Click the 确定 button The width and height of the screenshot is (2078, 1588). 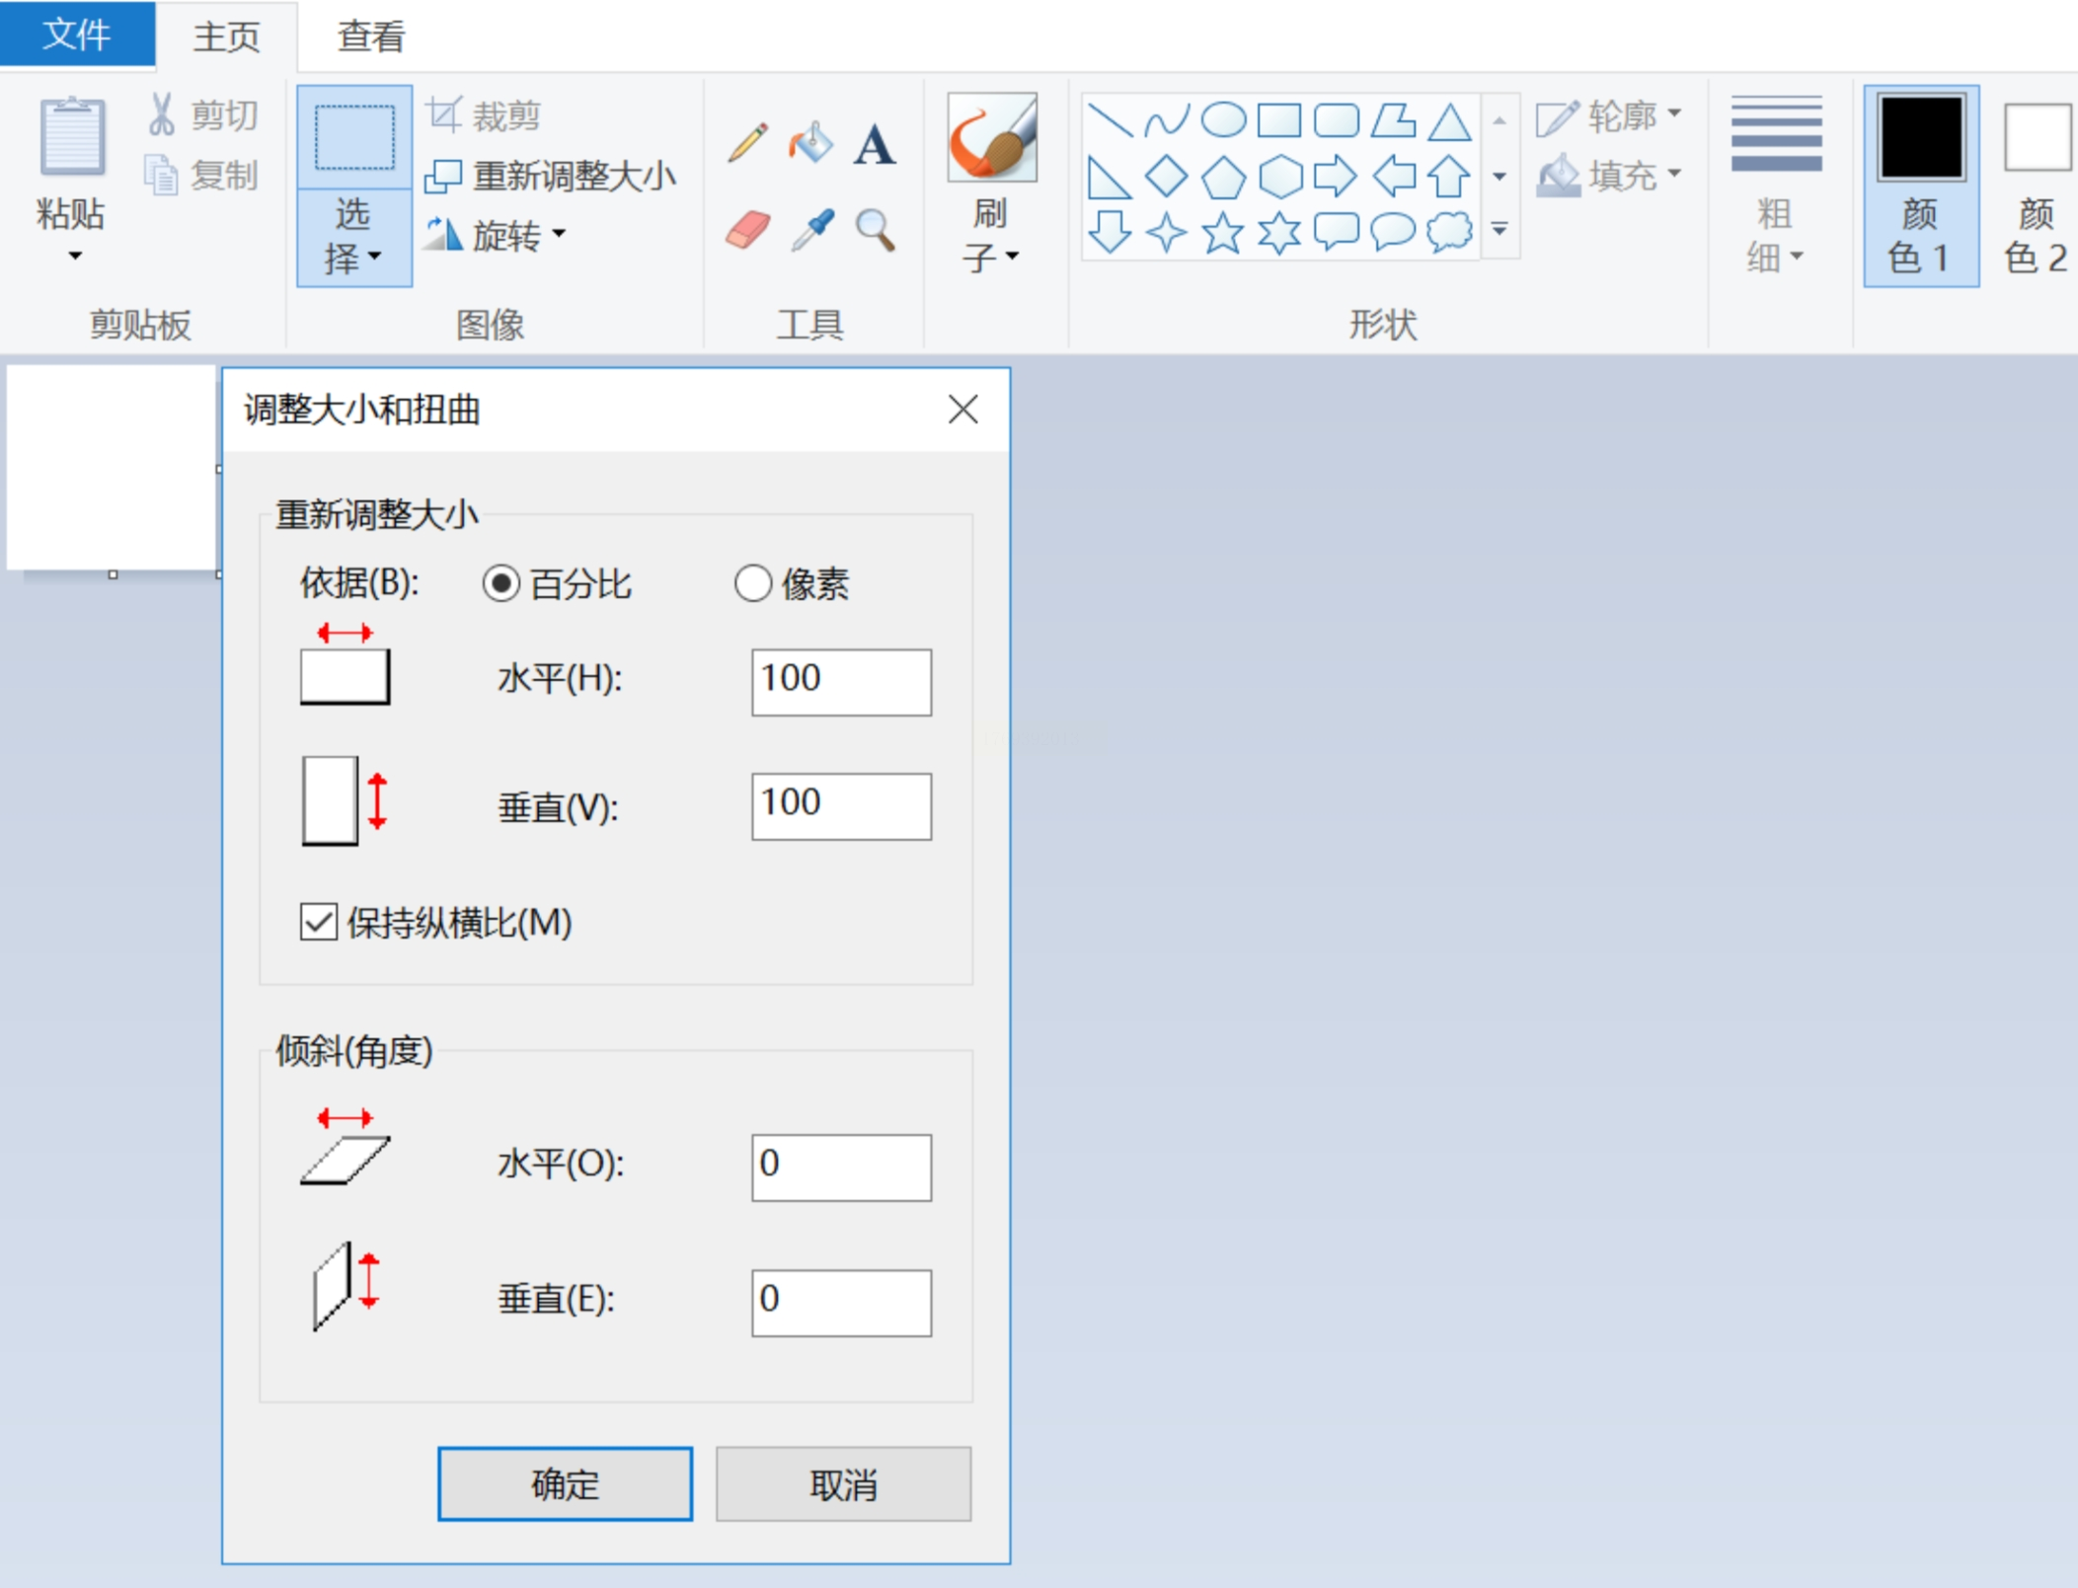(x=565, y=1483)
